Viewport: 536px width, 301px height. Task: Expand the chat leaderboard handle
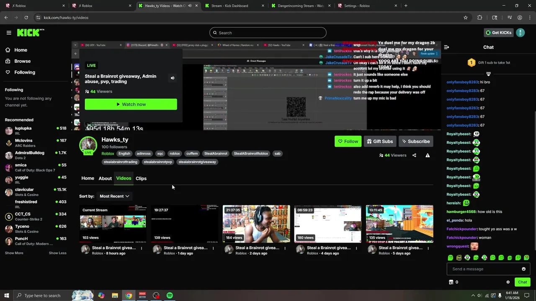tap(488, 74)
